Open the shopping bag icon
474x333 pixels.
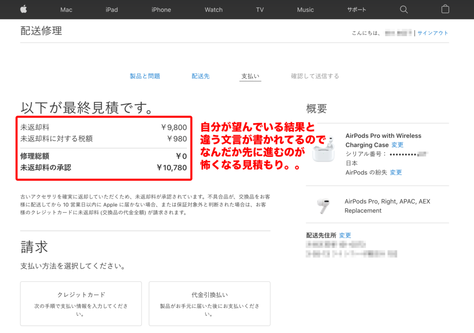click(x=445, y=9)
